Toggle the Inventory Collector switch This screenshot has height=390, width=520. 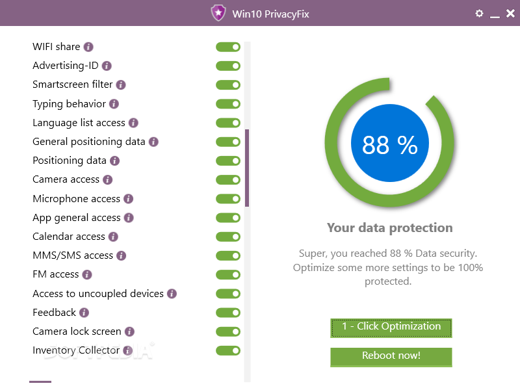pos(228,350)
